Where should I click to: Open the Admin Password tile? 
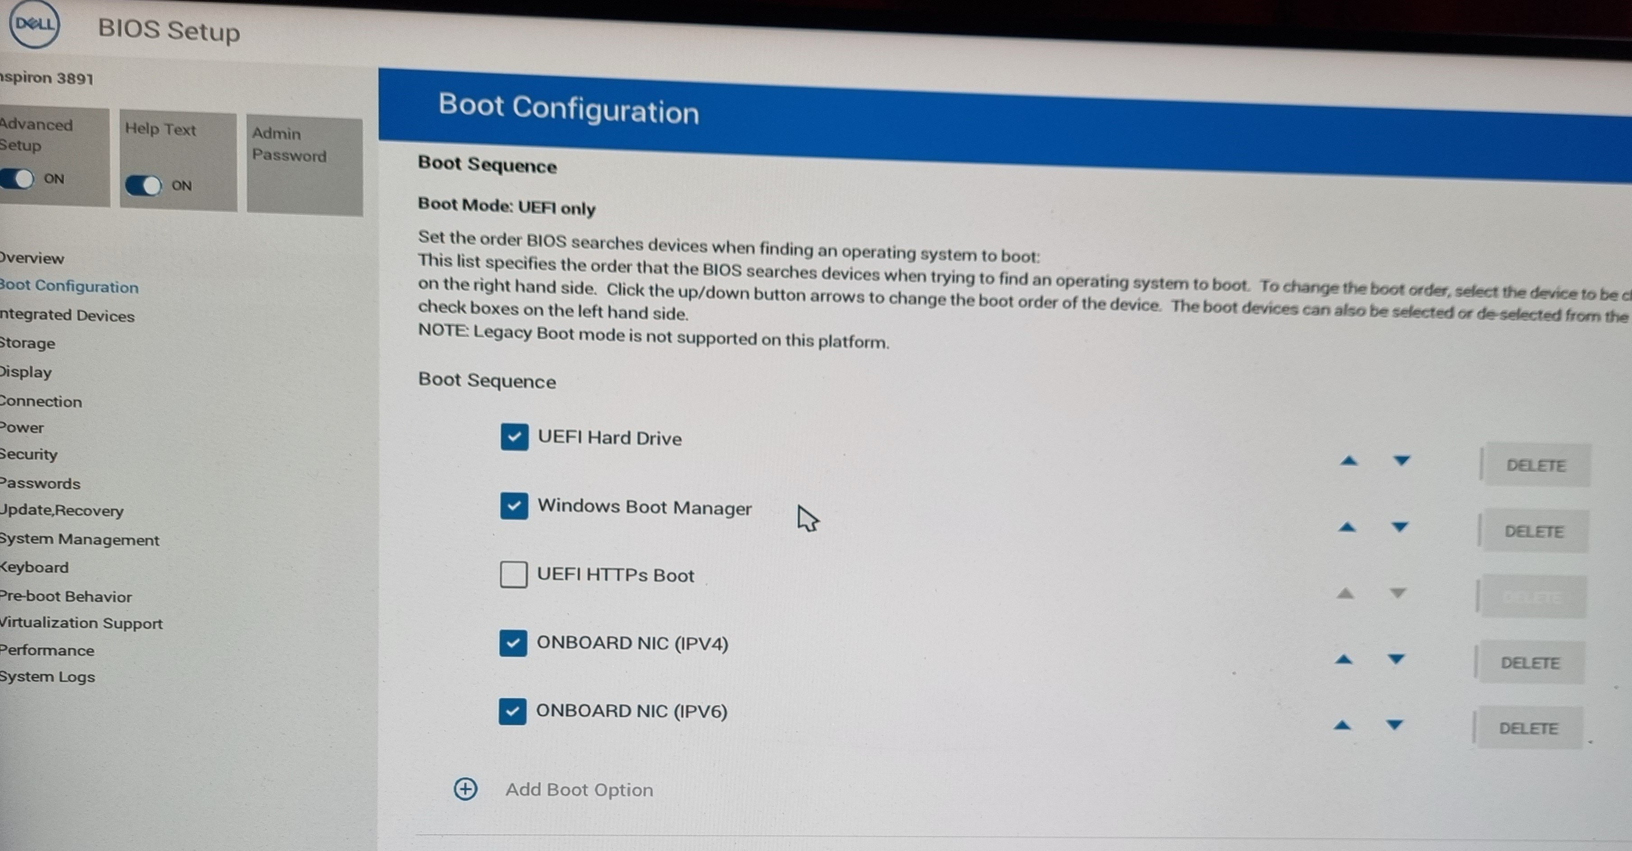[x=304, y=166]
